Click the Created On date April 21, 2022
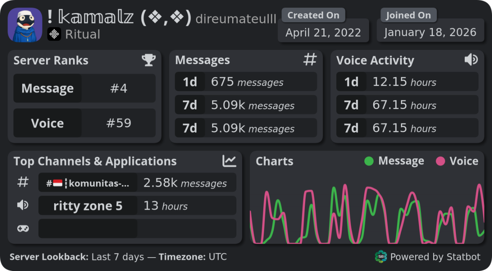The image size is (492, 271). 323,33
